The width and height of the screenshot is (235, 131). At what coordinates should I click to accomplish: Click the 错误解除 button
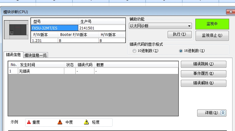click(x=203, y=83)
